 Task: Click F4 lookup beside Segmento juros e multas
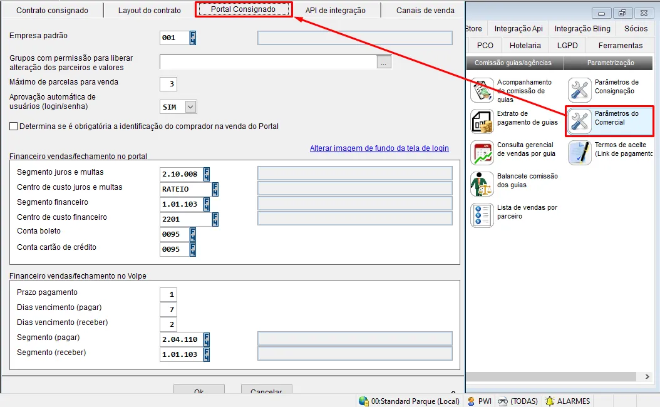coord(207,173)
